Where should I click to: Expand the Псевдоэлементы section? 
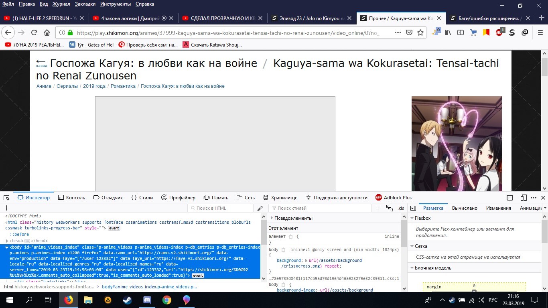(272, 218)
